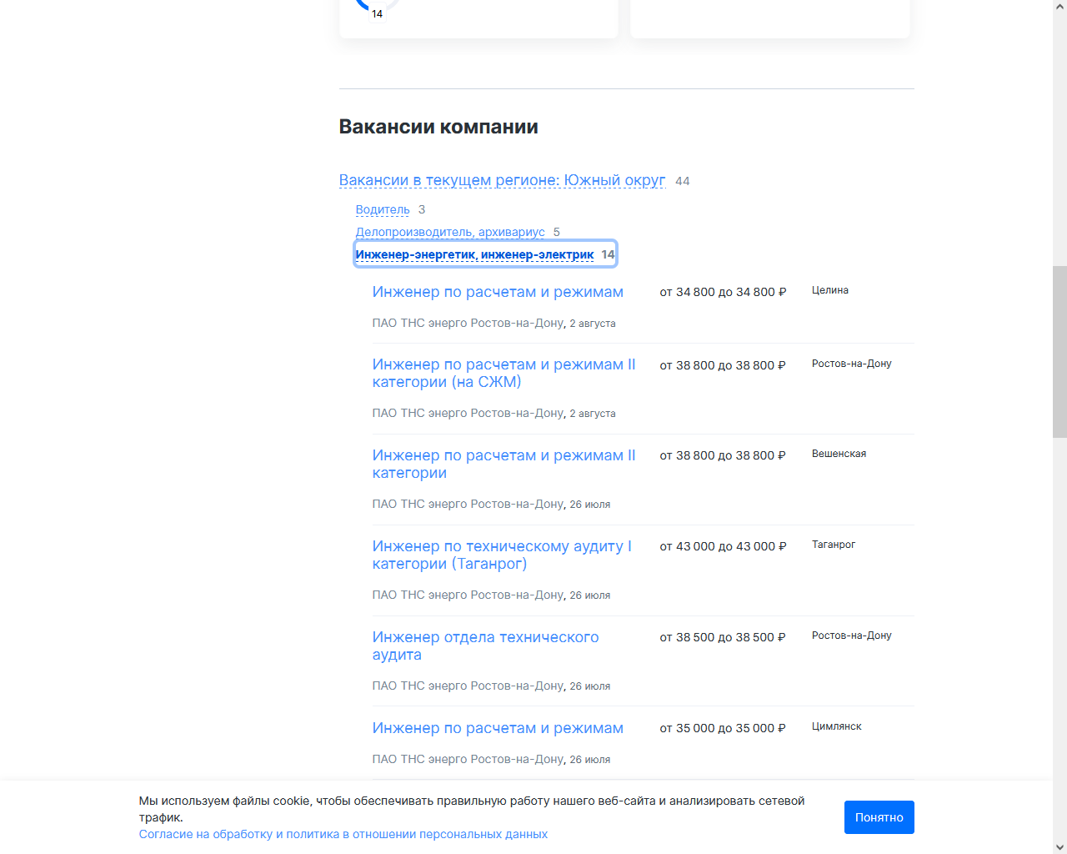Click the vertical scrollbar thumb
Screen dimensions: 1067x854
click(x=1059, y=350)
